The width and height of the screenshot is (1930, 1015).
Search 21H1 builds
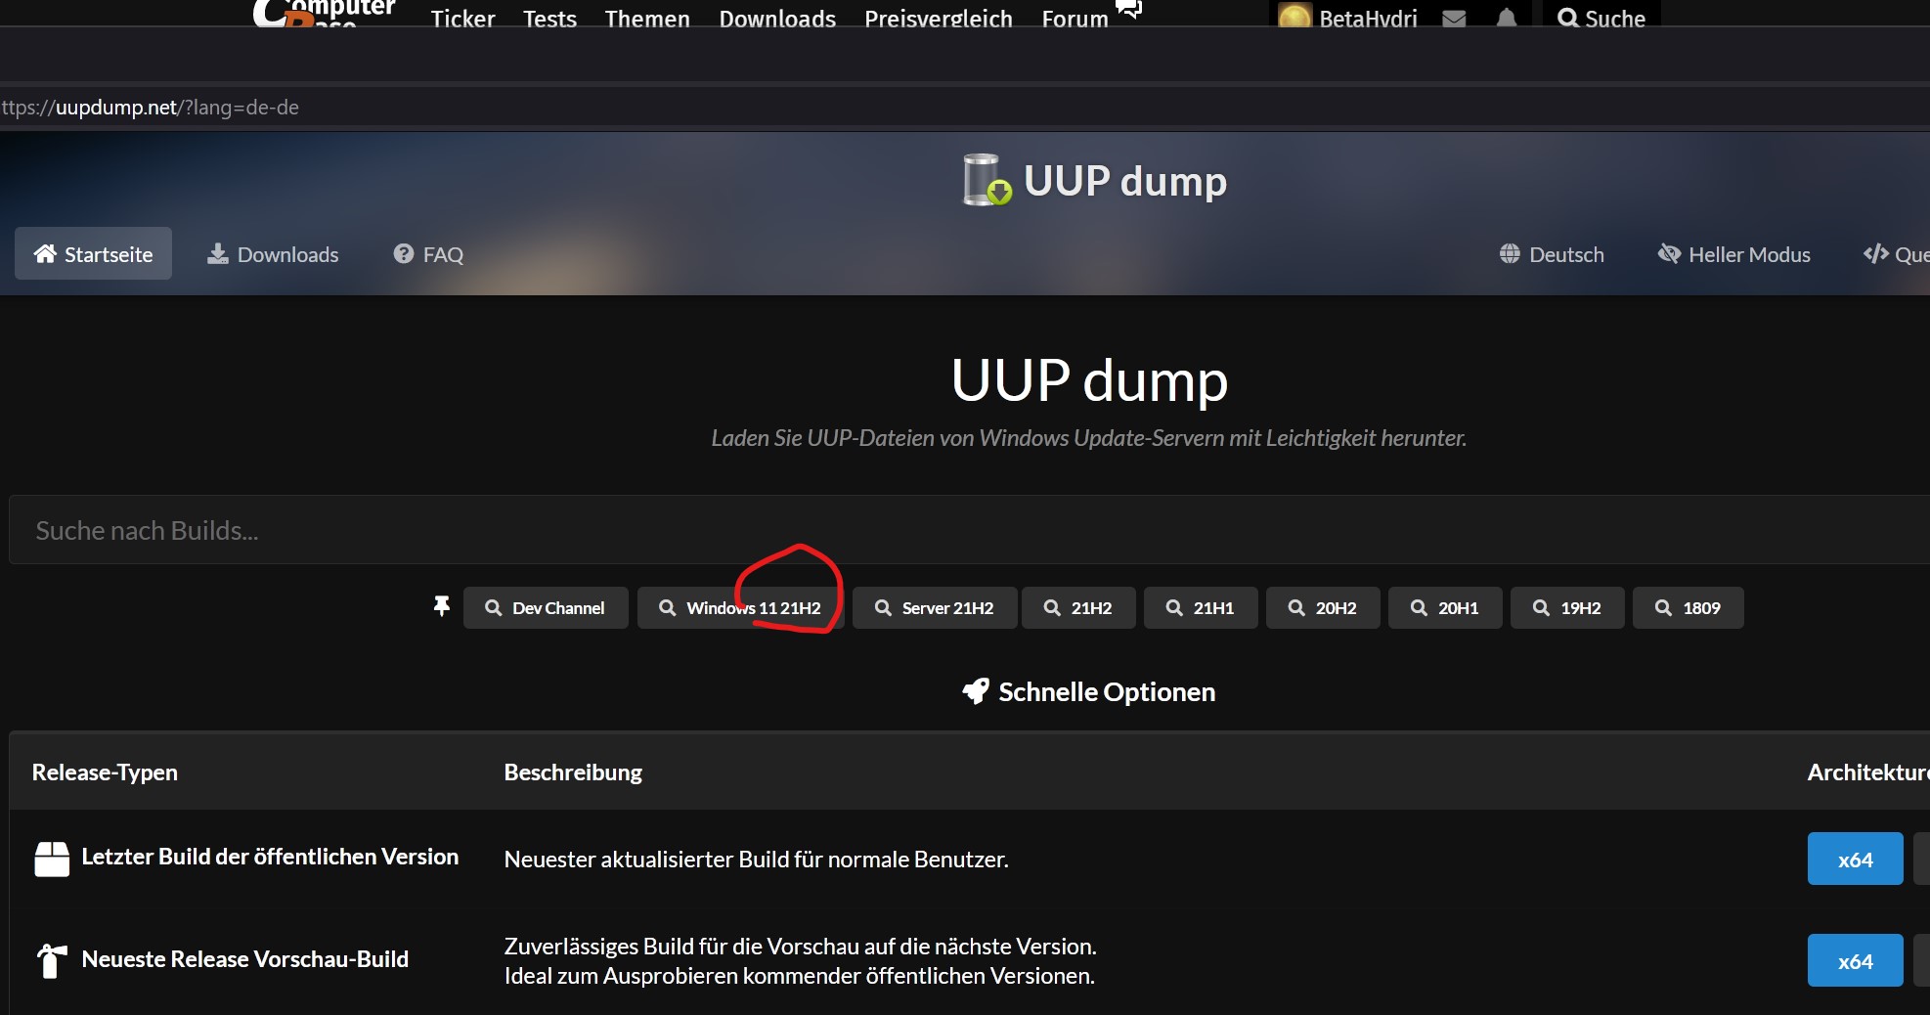[1201, 608]
